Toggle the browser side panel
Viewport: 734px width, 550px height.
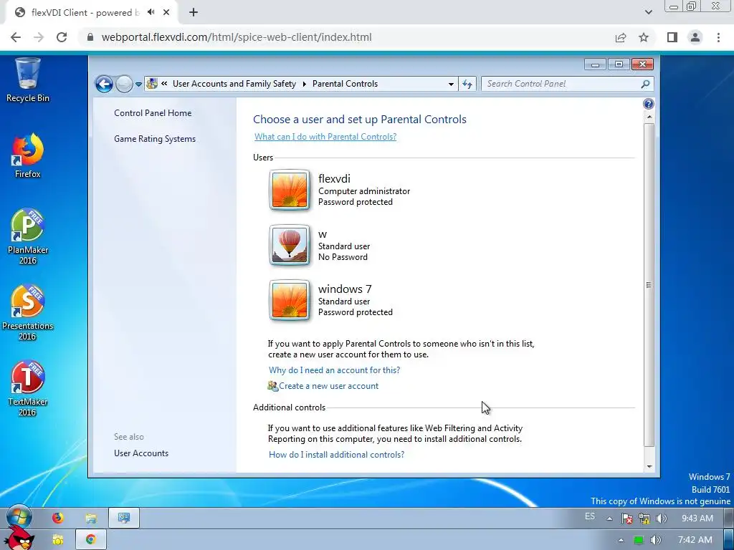pos(672,37)
